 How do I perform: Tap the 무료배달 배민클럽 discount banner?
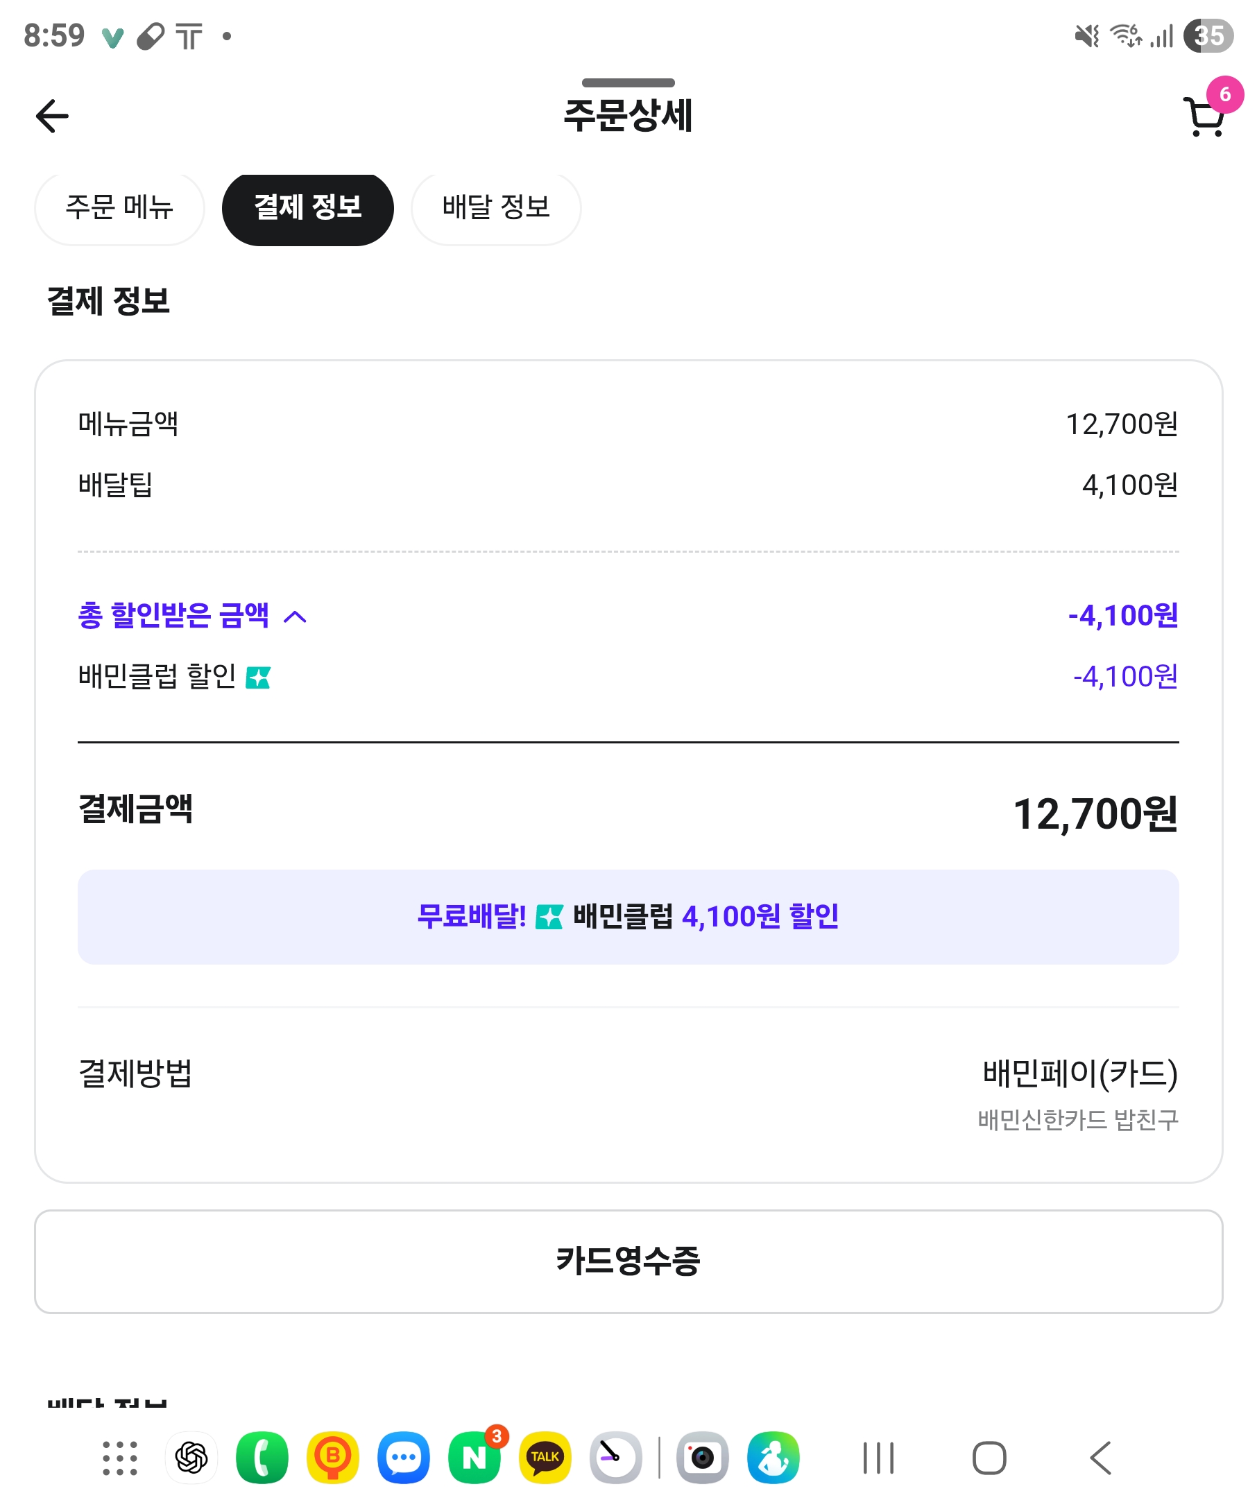[x=628, y=917]
